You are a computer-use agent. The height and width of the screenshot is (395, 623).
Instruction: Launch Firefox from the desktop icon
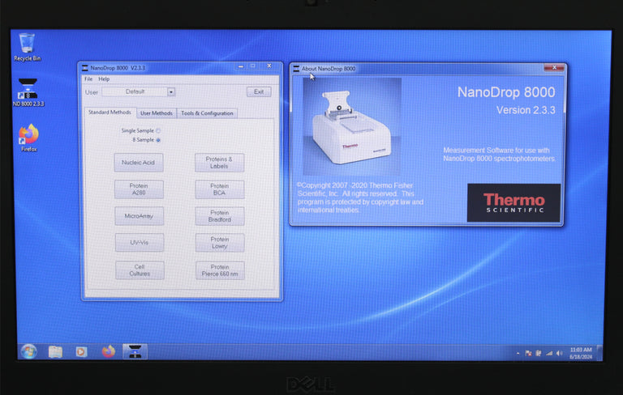tap(28, 134)
